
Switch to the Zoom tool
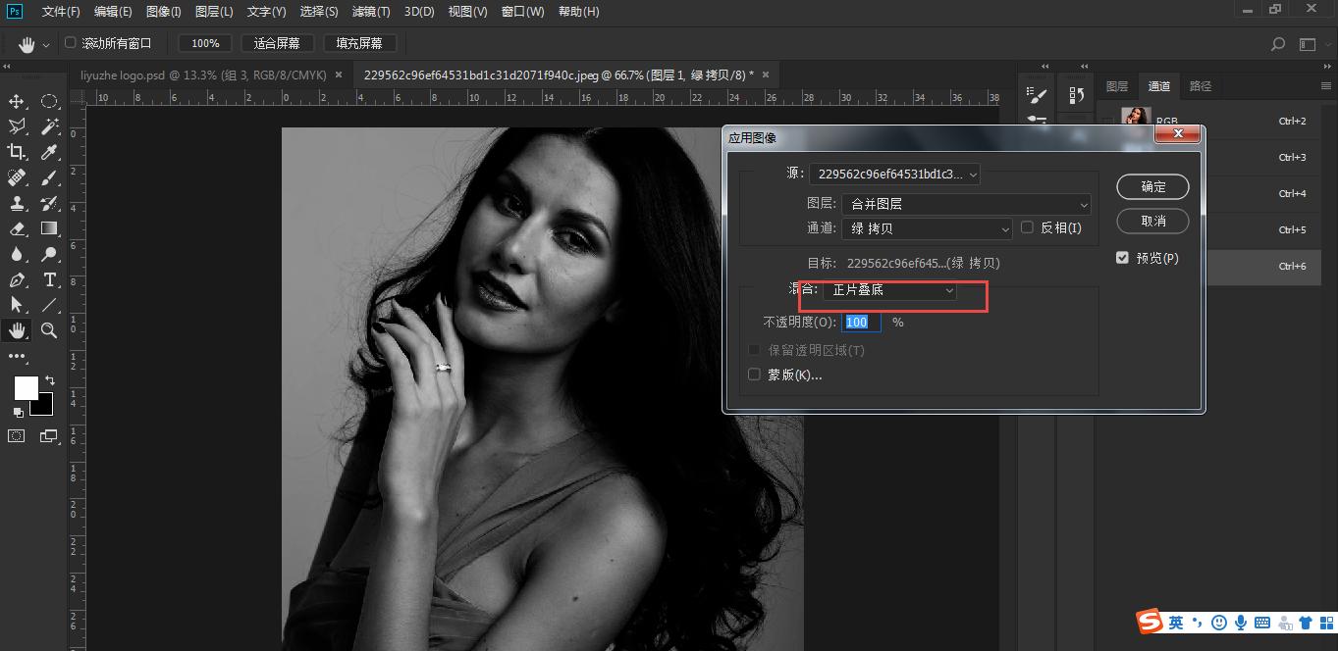48,330
